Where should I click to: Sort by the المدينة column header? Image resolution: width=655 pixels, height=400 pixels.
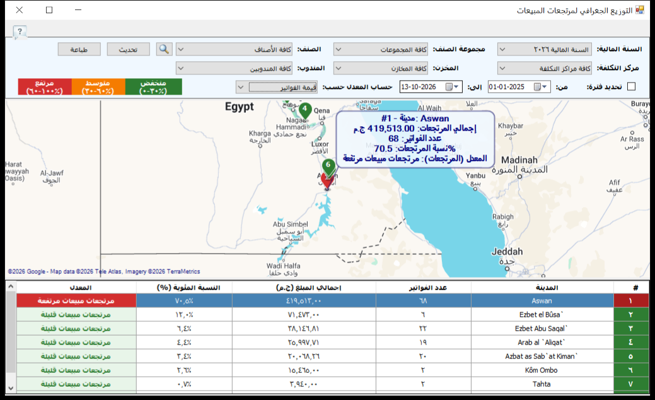coord(542,288)
